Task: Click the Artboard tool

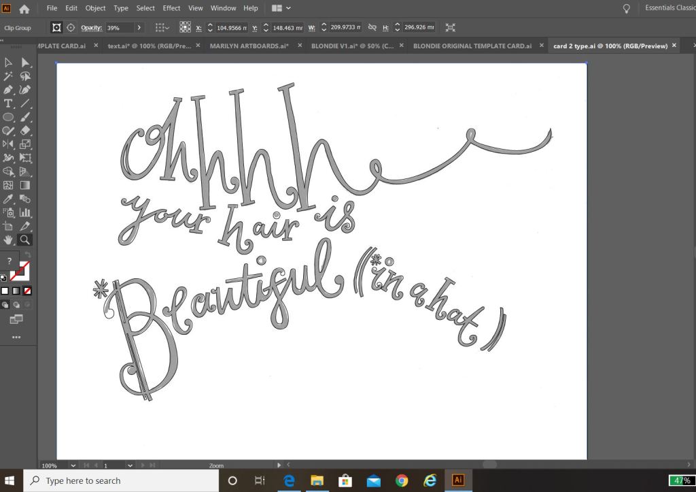Action: tap(8, 226)
